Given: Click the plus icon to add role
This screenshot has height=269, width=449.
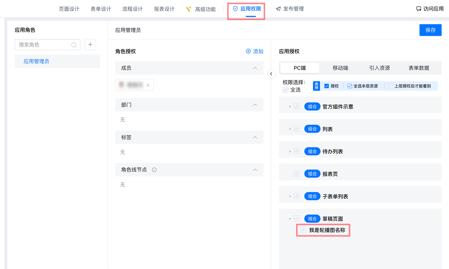Looking at the screenshot, I should [x=90, y=45].
